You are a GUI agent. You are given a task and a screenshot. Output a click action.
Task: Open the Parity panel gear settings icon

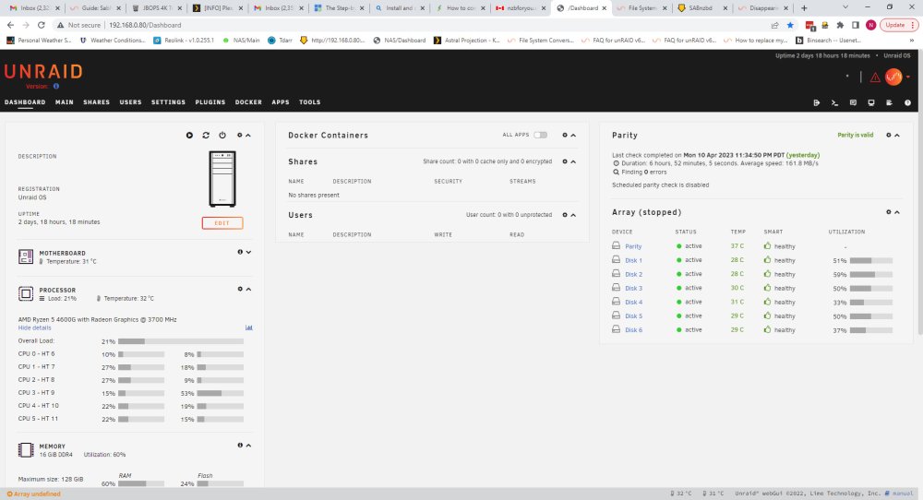coord(889,136)
